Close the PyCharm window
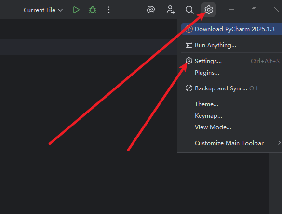The image size is (282, 214). pos(277,10)
